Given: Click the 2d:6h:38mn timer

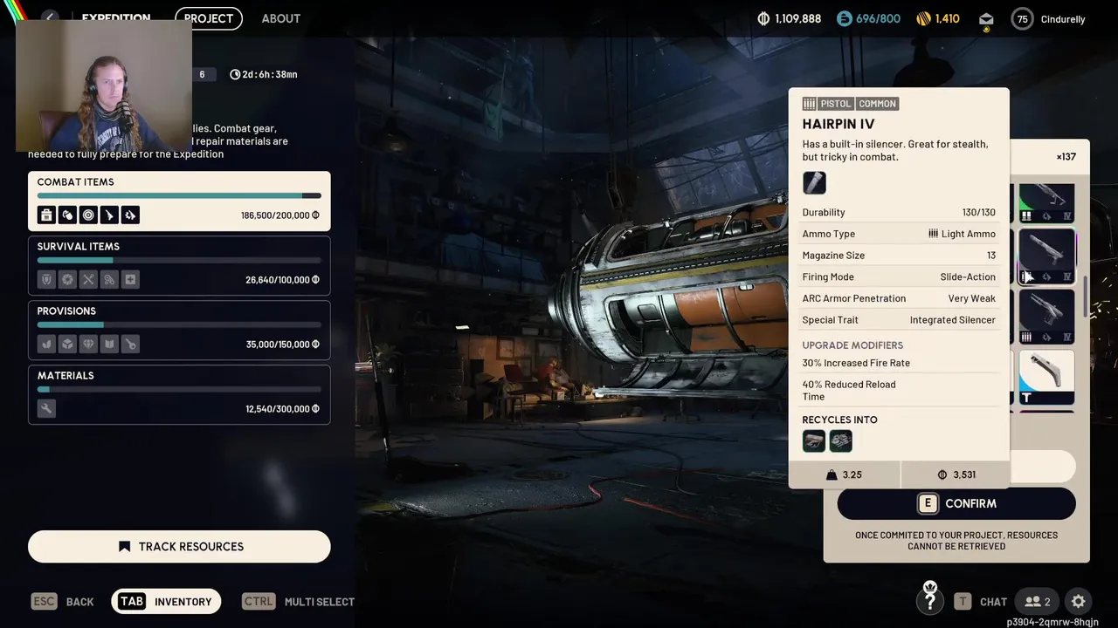Looking at the screenshot, I should point(264,75).
